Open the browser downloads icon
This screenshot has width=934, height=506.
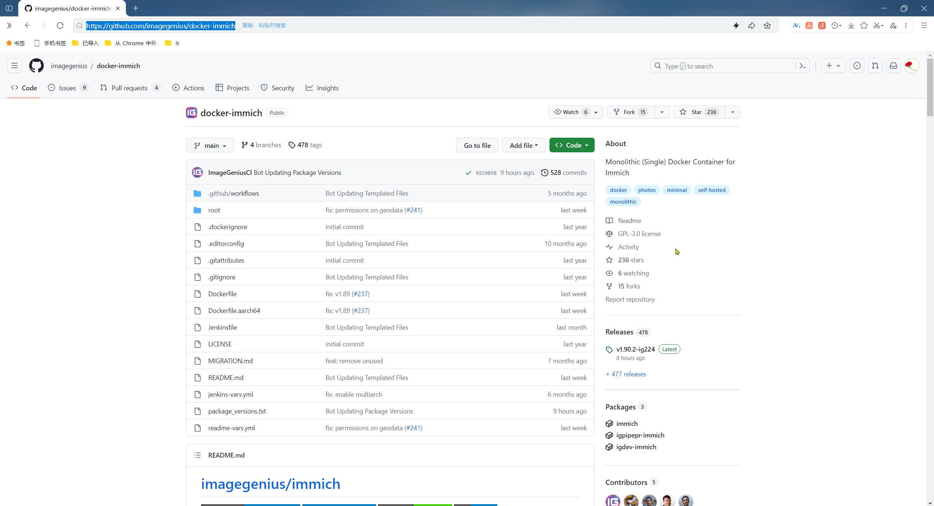pos(851,26)
